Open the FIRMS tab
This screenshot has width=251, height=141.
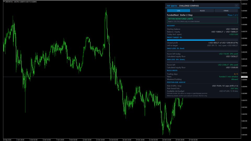[x=226, y=11]
